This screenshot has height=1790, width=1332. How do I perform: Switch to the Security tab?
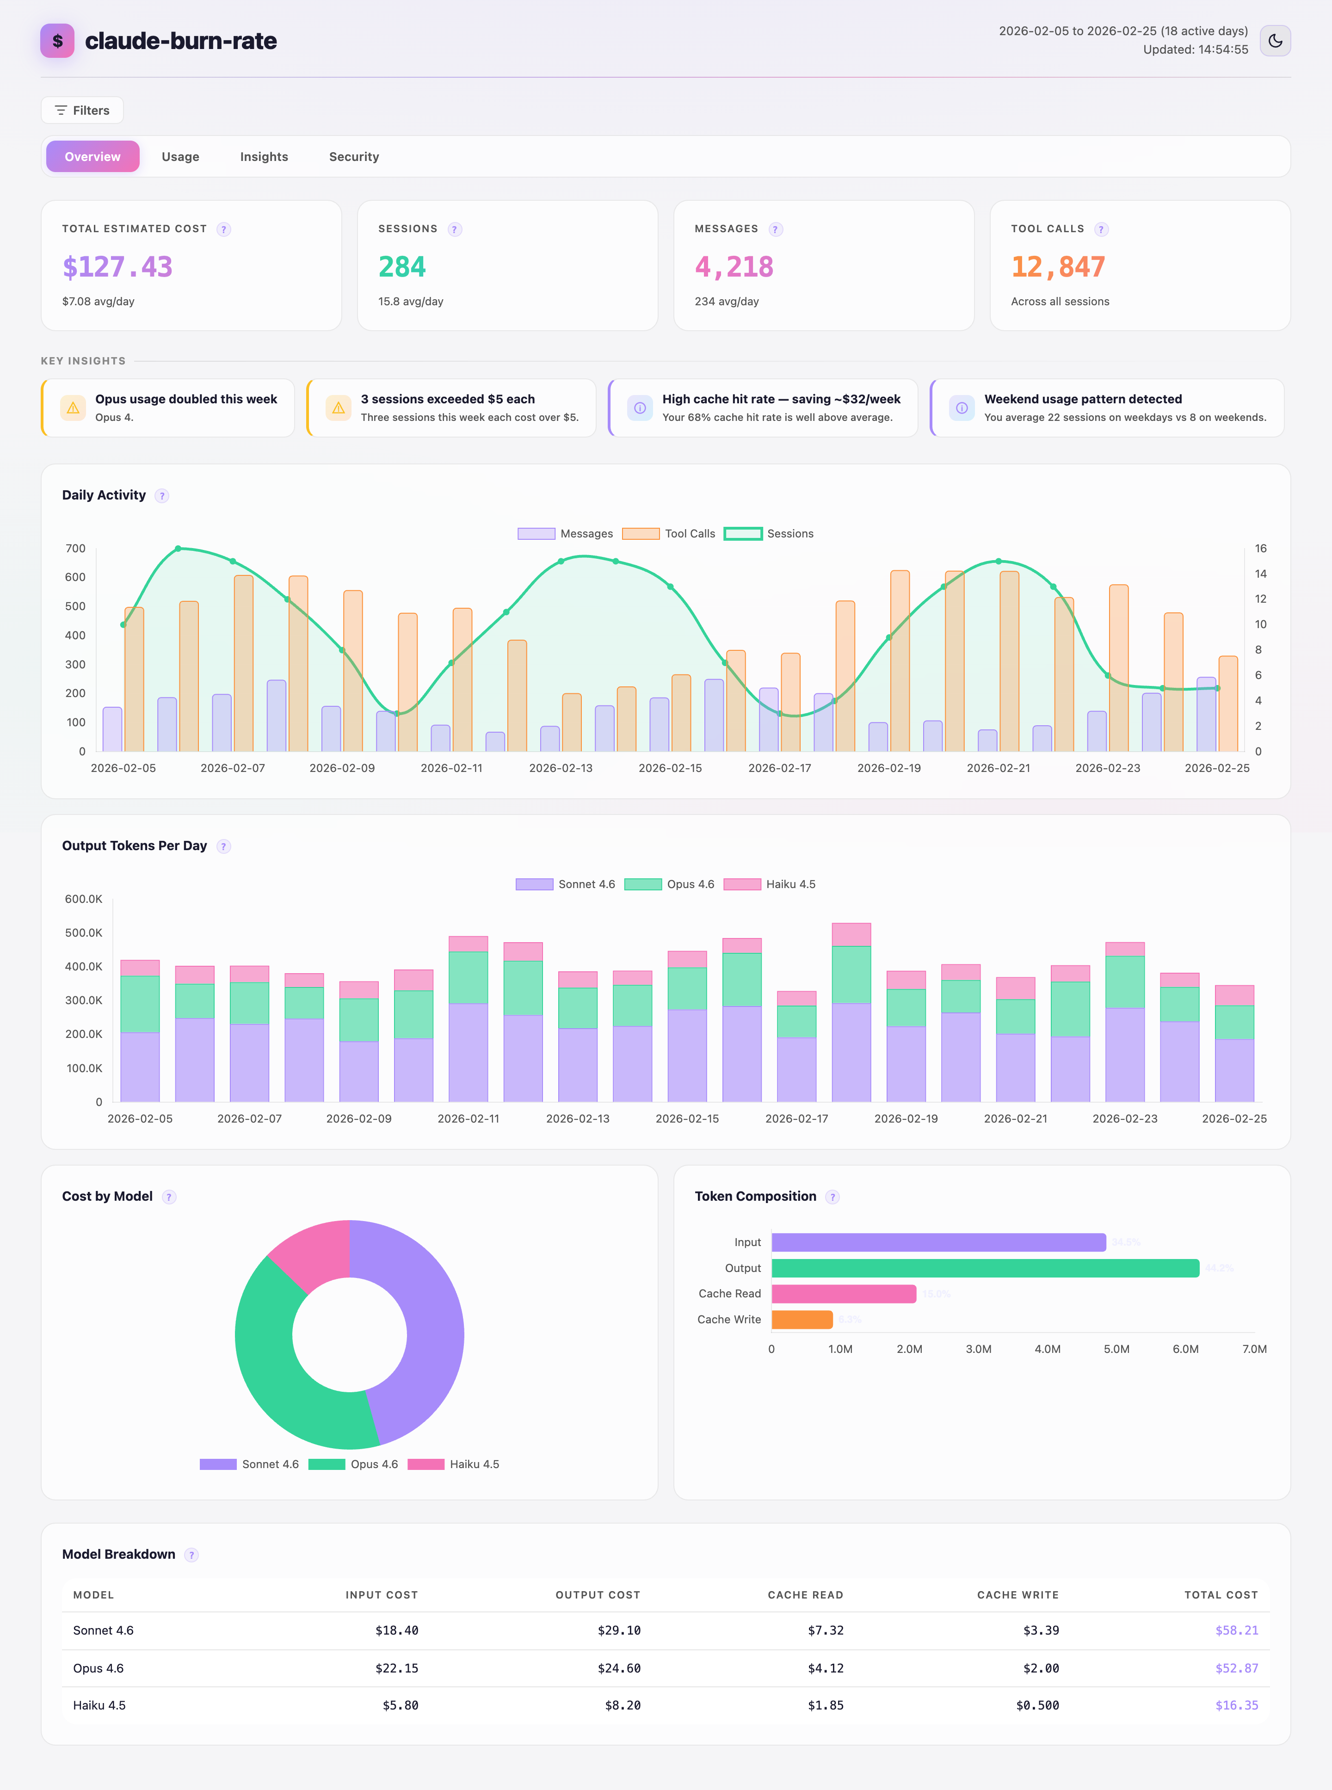click(353, 156)
